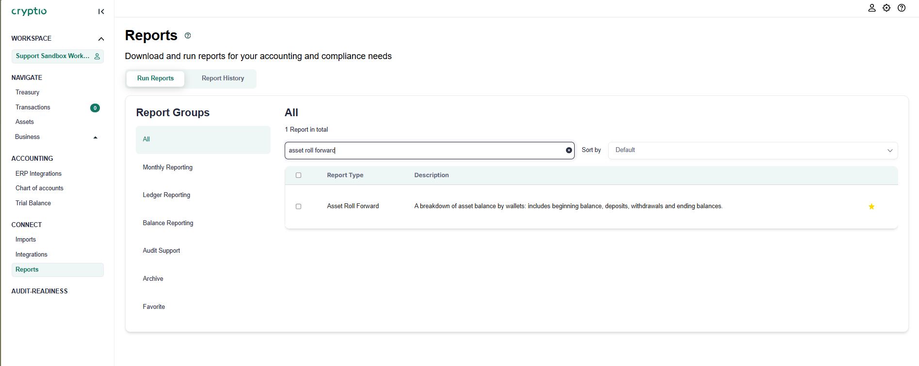Expand the Business menu arrow
The height and width of the screenshot is (366, 919).
point(96,137)
